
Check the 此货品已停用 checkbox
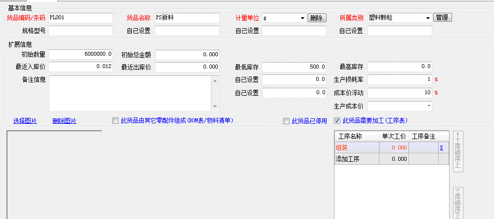286,121
